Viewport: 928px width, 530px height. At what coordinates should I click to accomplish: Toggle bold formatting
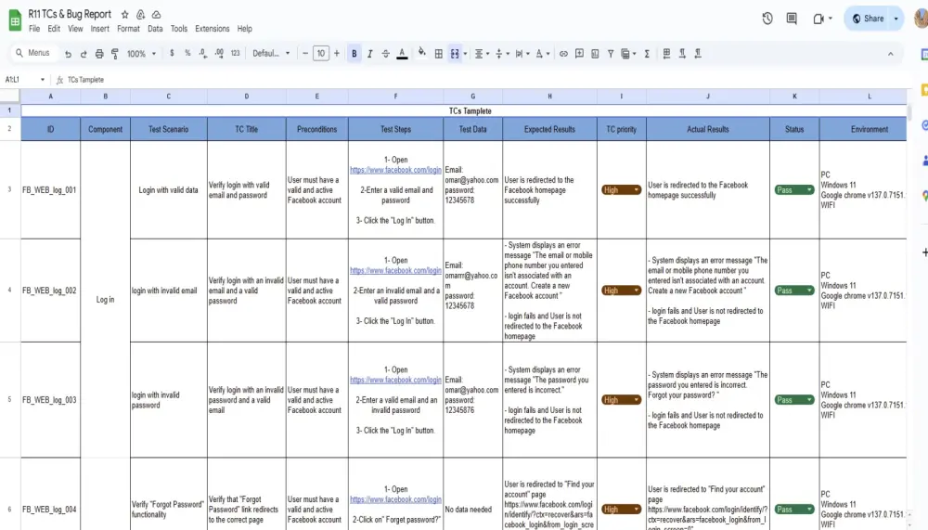point(354,54)
